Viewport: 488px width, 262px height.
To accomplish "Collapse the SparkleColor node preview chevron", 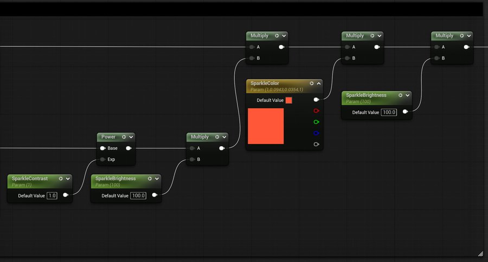I will [x=318, y=83].
